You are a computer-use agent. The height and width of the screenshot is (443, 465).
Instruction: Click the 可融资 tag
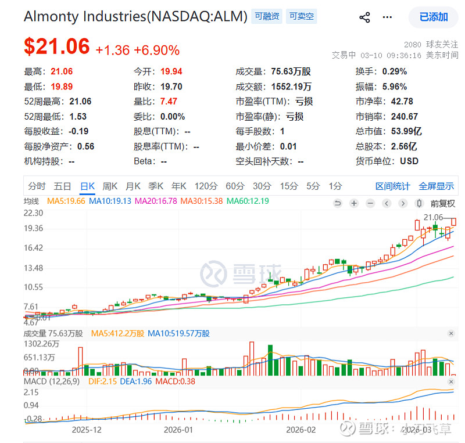[x=267, y=16]
